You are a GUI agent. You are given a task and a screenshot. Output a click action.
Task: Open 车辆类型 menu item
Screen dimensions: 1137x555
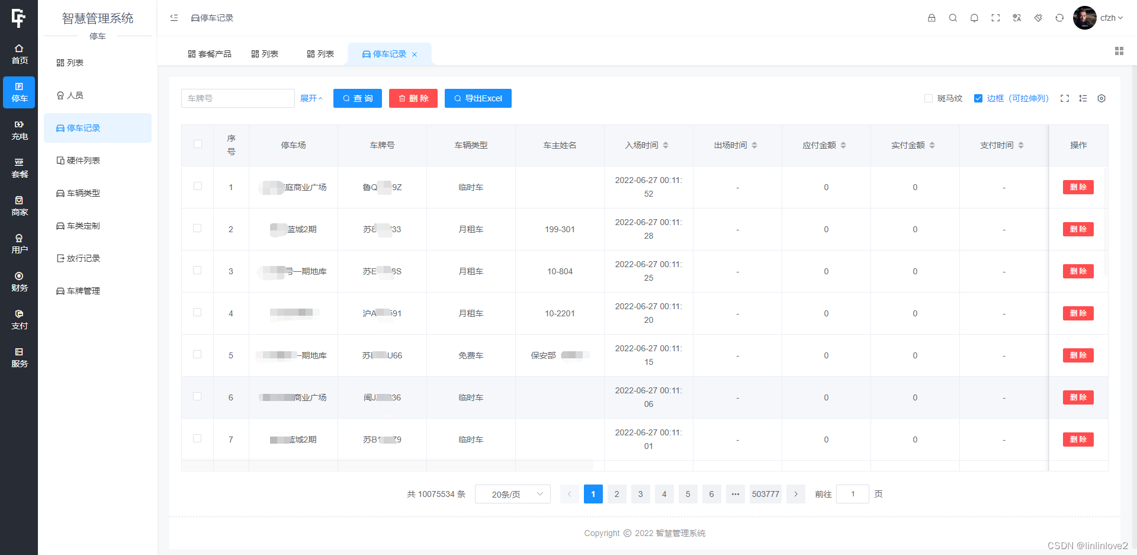pyautogui.click(x=98, y=193)
